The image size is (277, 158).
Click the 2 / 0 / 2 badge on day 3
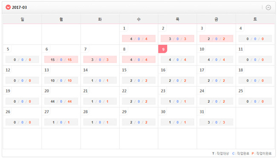click(x=216, y=39)
